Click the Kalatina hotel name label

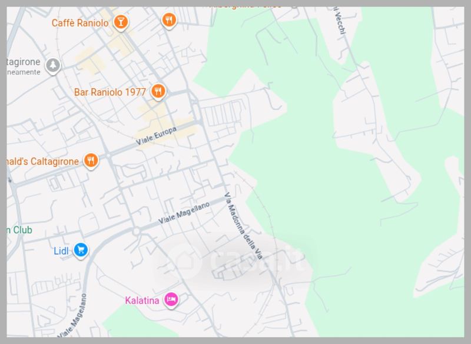click(x=142, y=300)
